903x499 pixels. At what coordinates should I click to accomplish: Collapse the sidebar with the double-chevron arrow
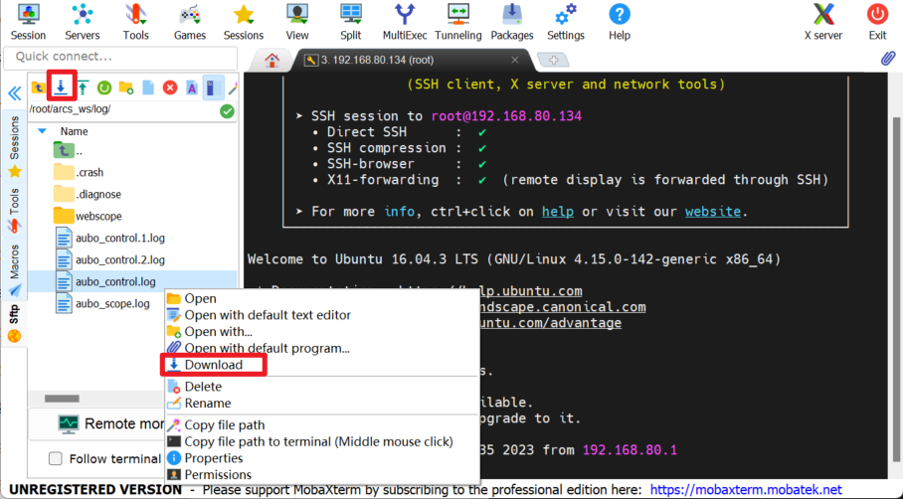14,92
